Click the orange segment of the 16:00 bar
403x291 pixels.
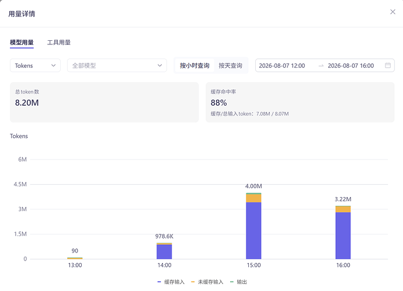coord(343,209)
